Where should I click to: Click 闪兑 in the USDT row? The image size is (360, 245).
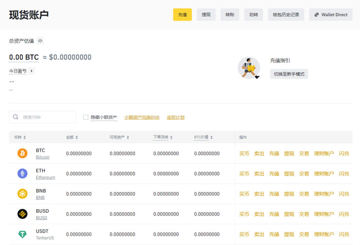pyautogui.click(x=344, y=234)
